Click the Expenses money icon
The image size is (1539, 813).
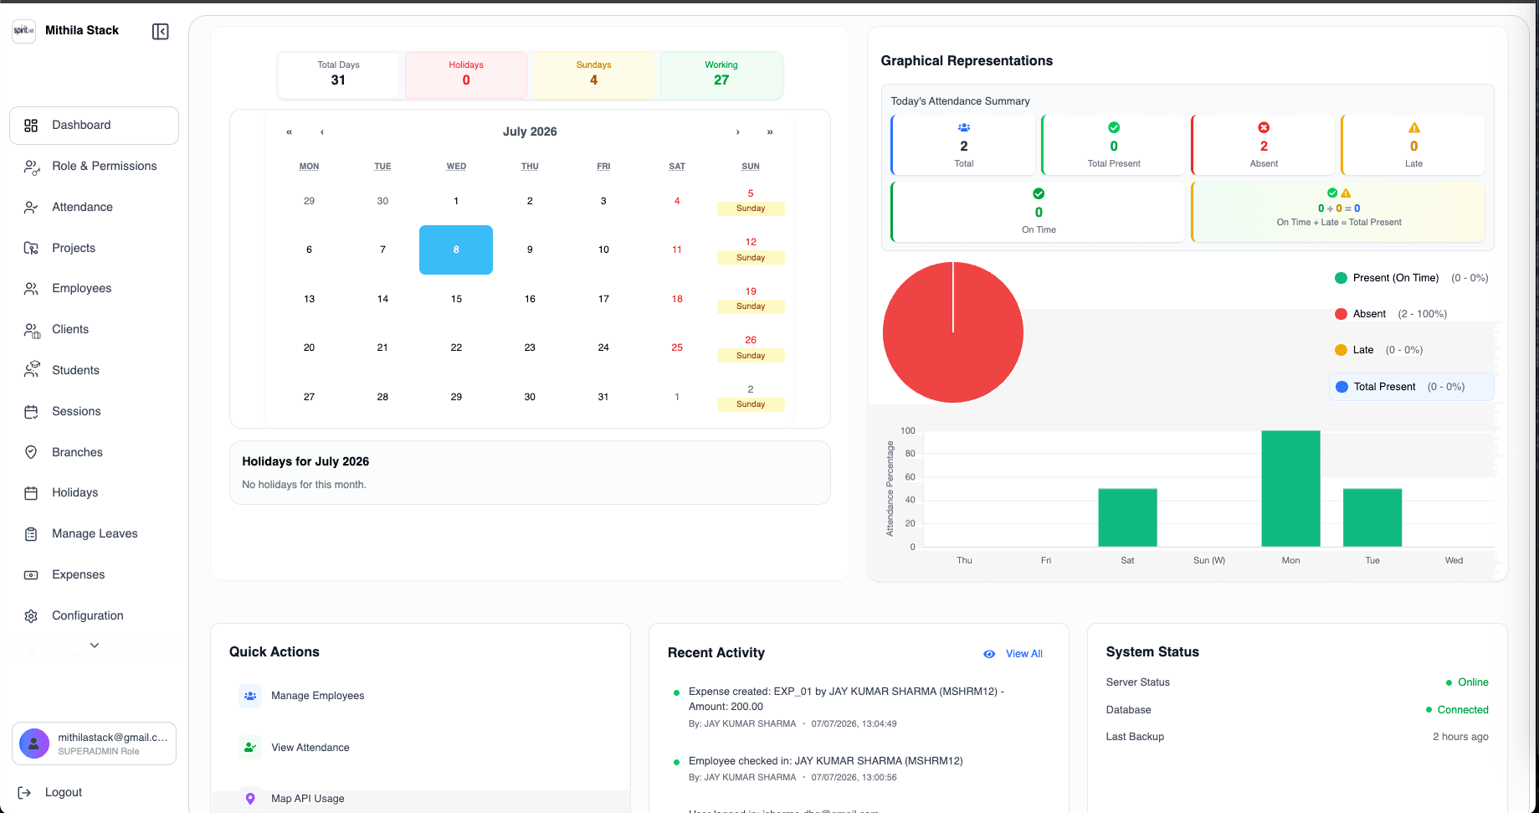(x=31, y=575)
